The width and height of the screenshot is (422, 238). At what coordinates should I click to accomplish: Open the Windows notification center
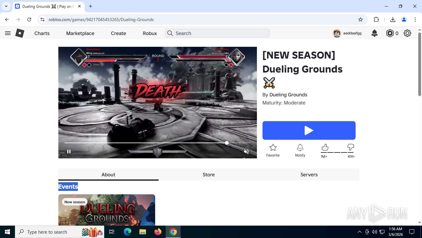(x=412, y=232)
